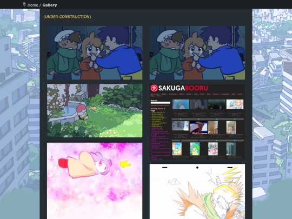The width and height of the screenshot is (292, 219).
Task: Open the Sakugabooru screenshot thumbnail
Action: (197, 122)
